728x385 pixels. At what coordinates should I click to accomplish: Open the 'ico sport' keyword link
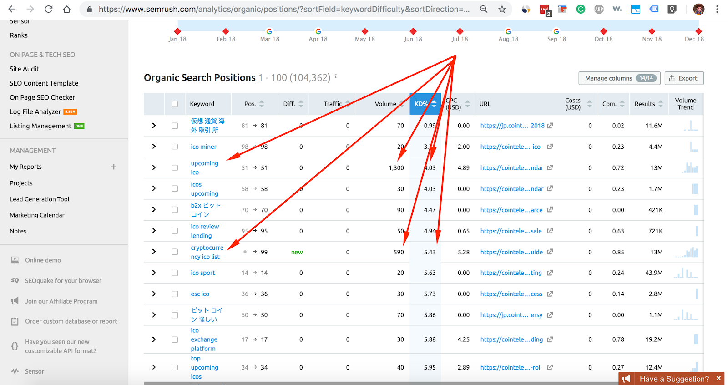[203, 273]
